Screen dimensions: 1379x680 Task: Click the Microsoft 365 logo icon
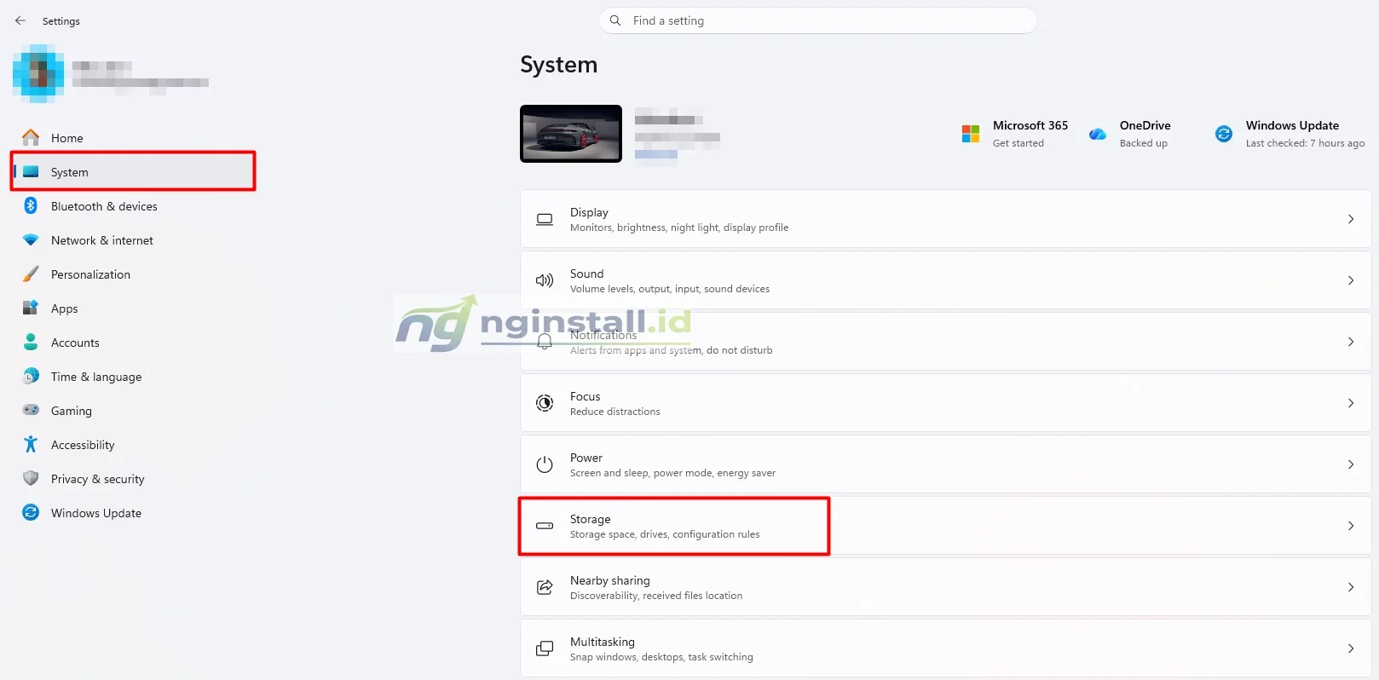(971, 134)
